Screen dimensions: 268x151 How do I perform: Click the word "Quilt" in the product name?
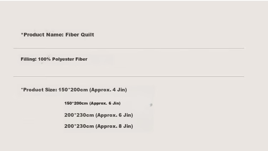coord(87,35)
